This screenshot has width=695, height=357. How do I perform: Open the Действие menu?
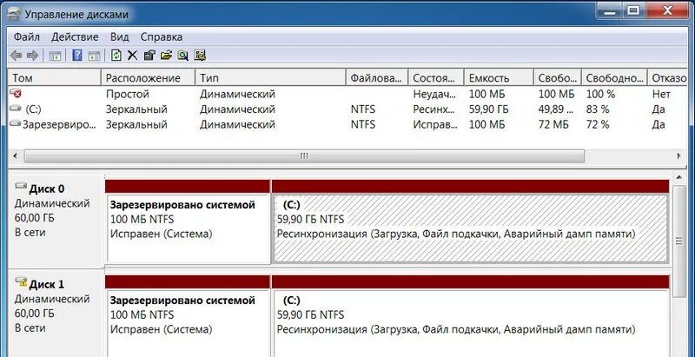pyautogui.click(x=75, y=36)
